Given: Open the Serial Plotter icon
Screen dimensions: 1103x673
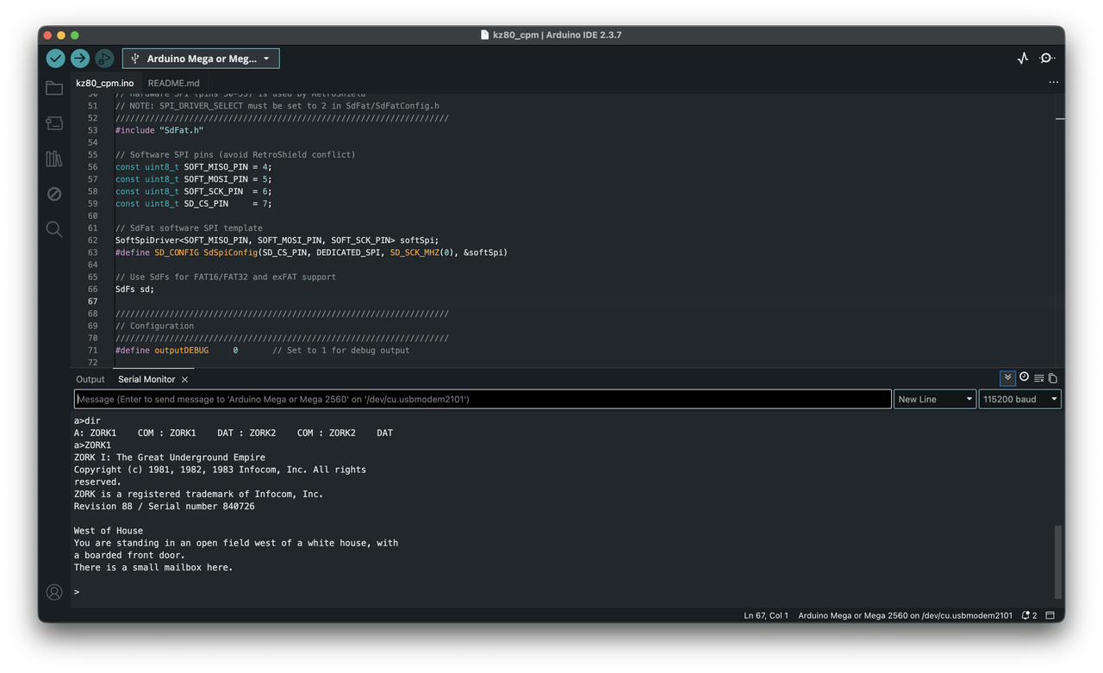Looking at the screenshot, I should [1022, 58].
